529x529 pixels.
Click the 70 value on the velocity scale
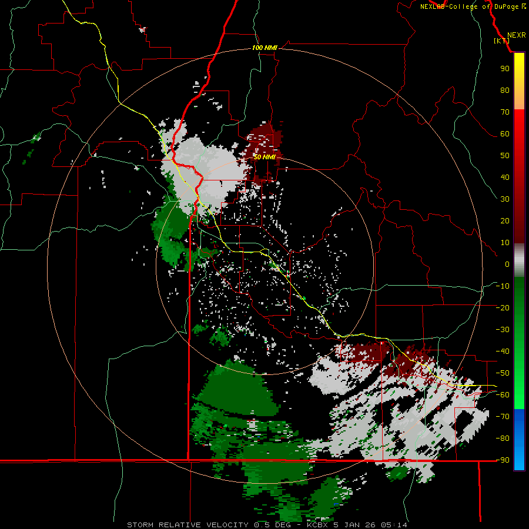(x=505, y=112)
